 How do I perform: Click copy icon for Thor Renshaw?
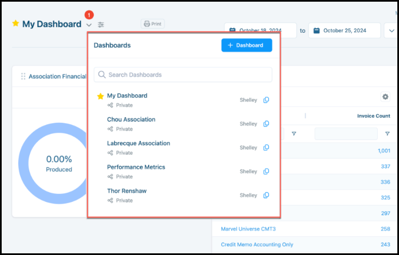point(266,195)
